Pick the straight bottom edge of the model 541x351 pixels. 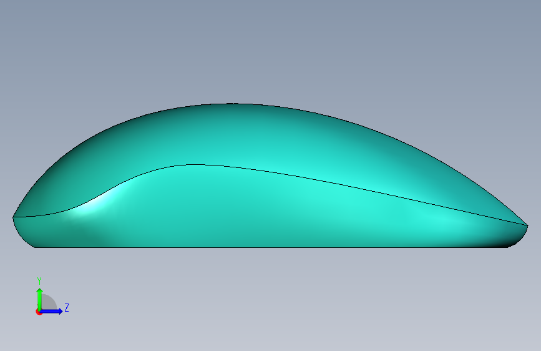click(x=271, y=247)
